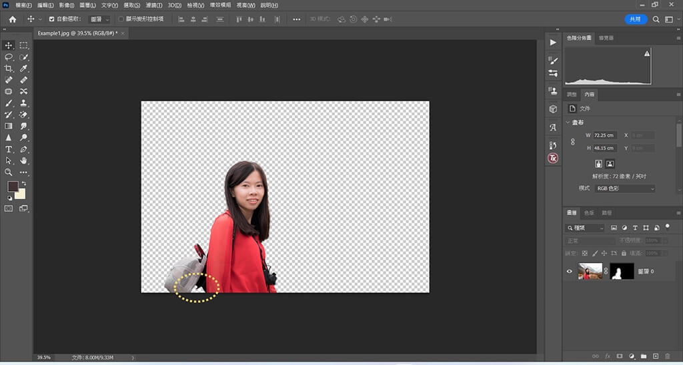Set canvas to portrait orientation button

click(599, 164)
